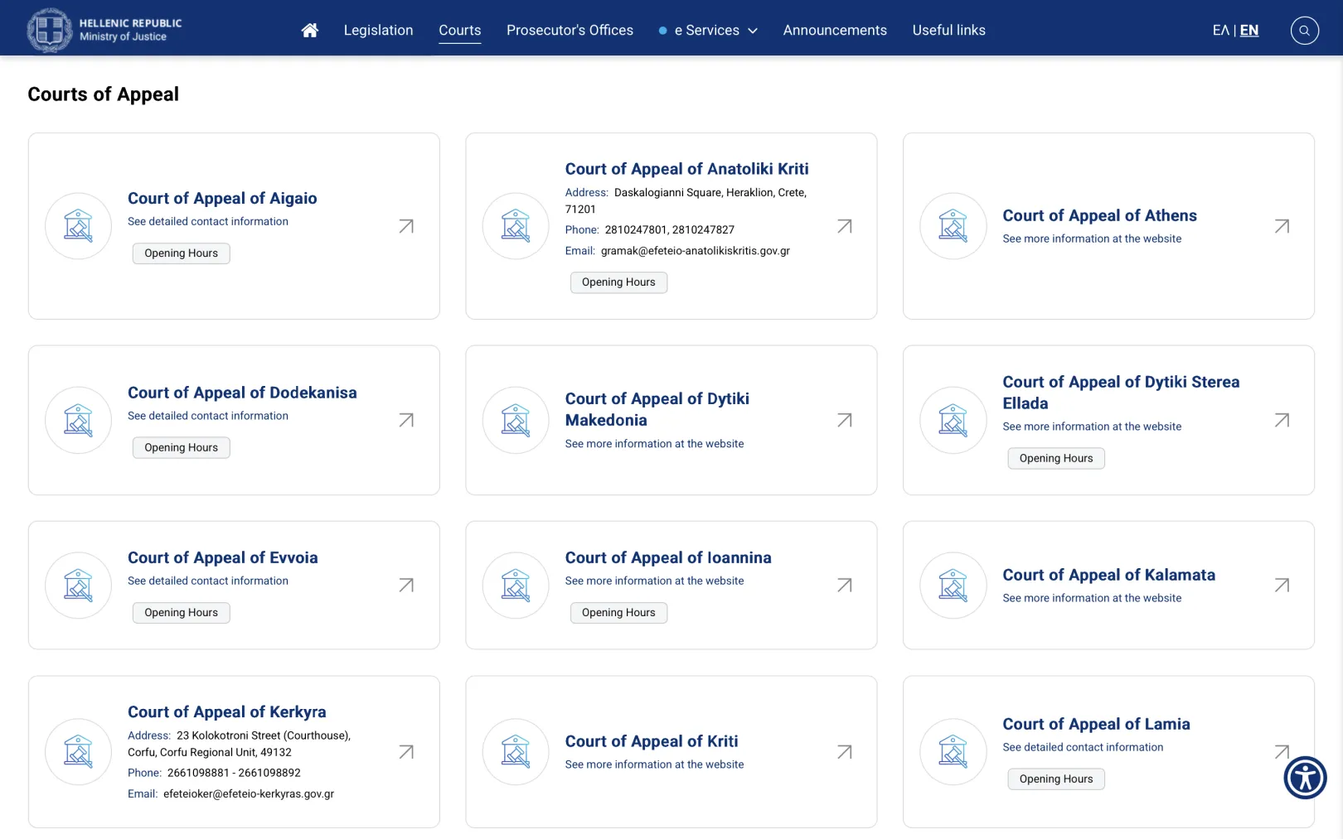Click the courthouse icon of Athens card
Viewport: 1343px width, 839px height.
(x=953, y=226)
